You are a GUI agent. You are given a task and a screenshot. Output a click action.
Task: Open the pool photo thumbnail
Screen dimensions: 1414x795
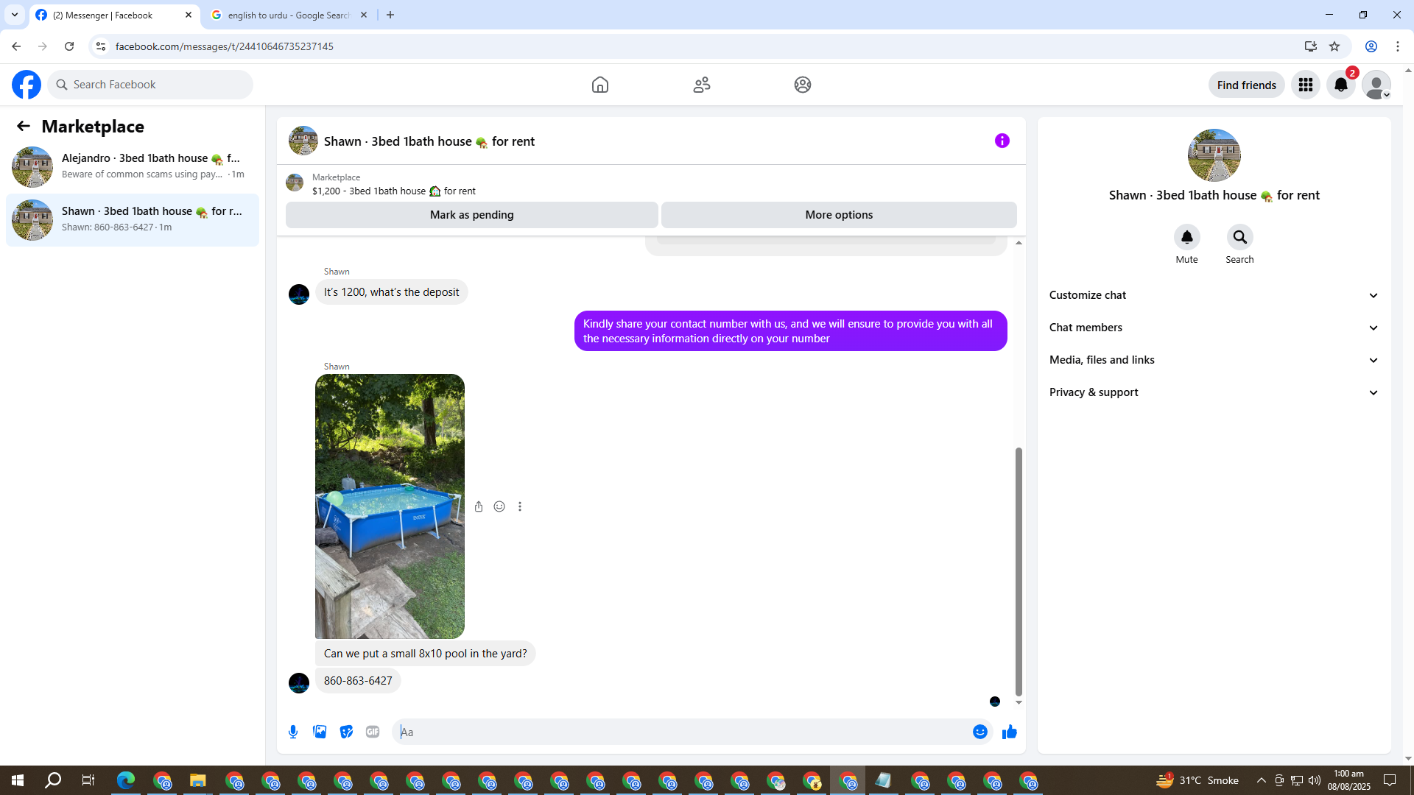[390, 506]
